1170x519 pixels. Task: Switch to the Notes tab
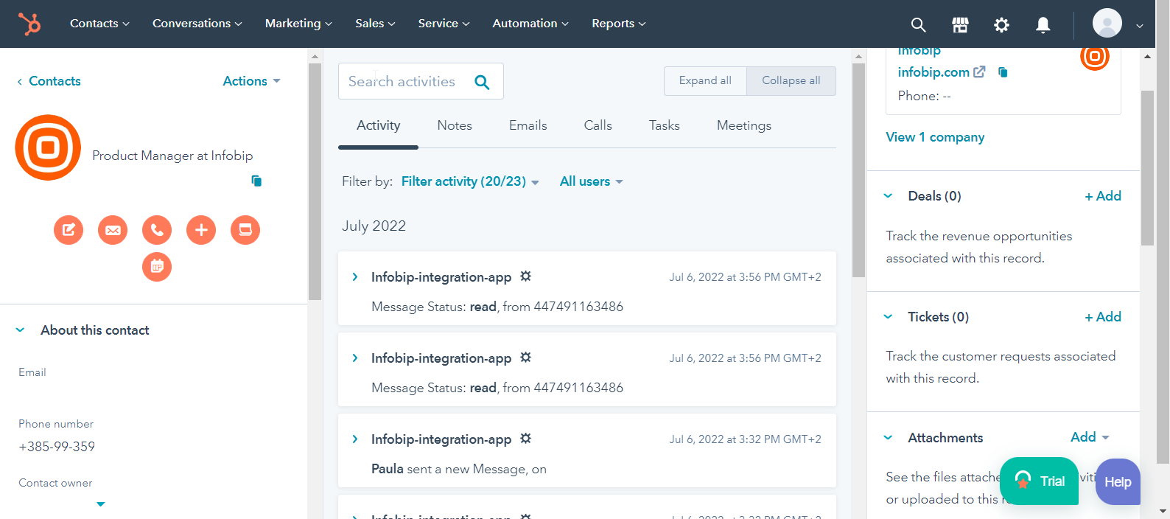[x=455, y=126]
